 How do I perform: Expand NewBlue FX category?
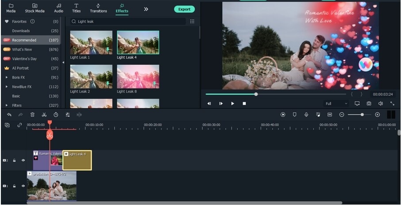point(7,86)
